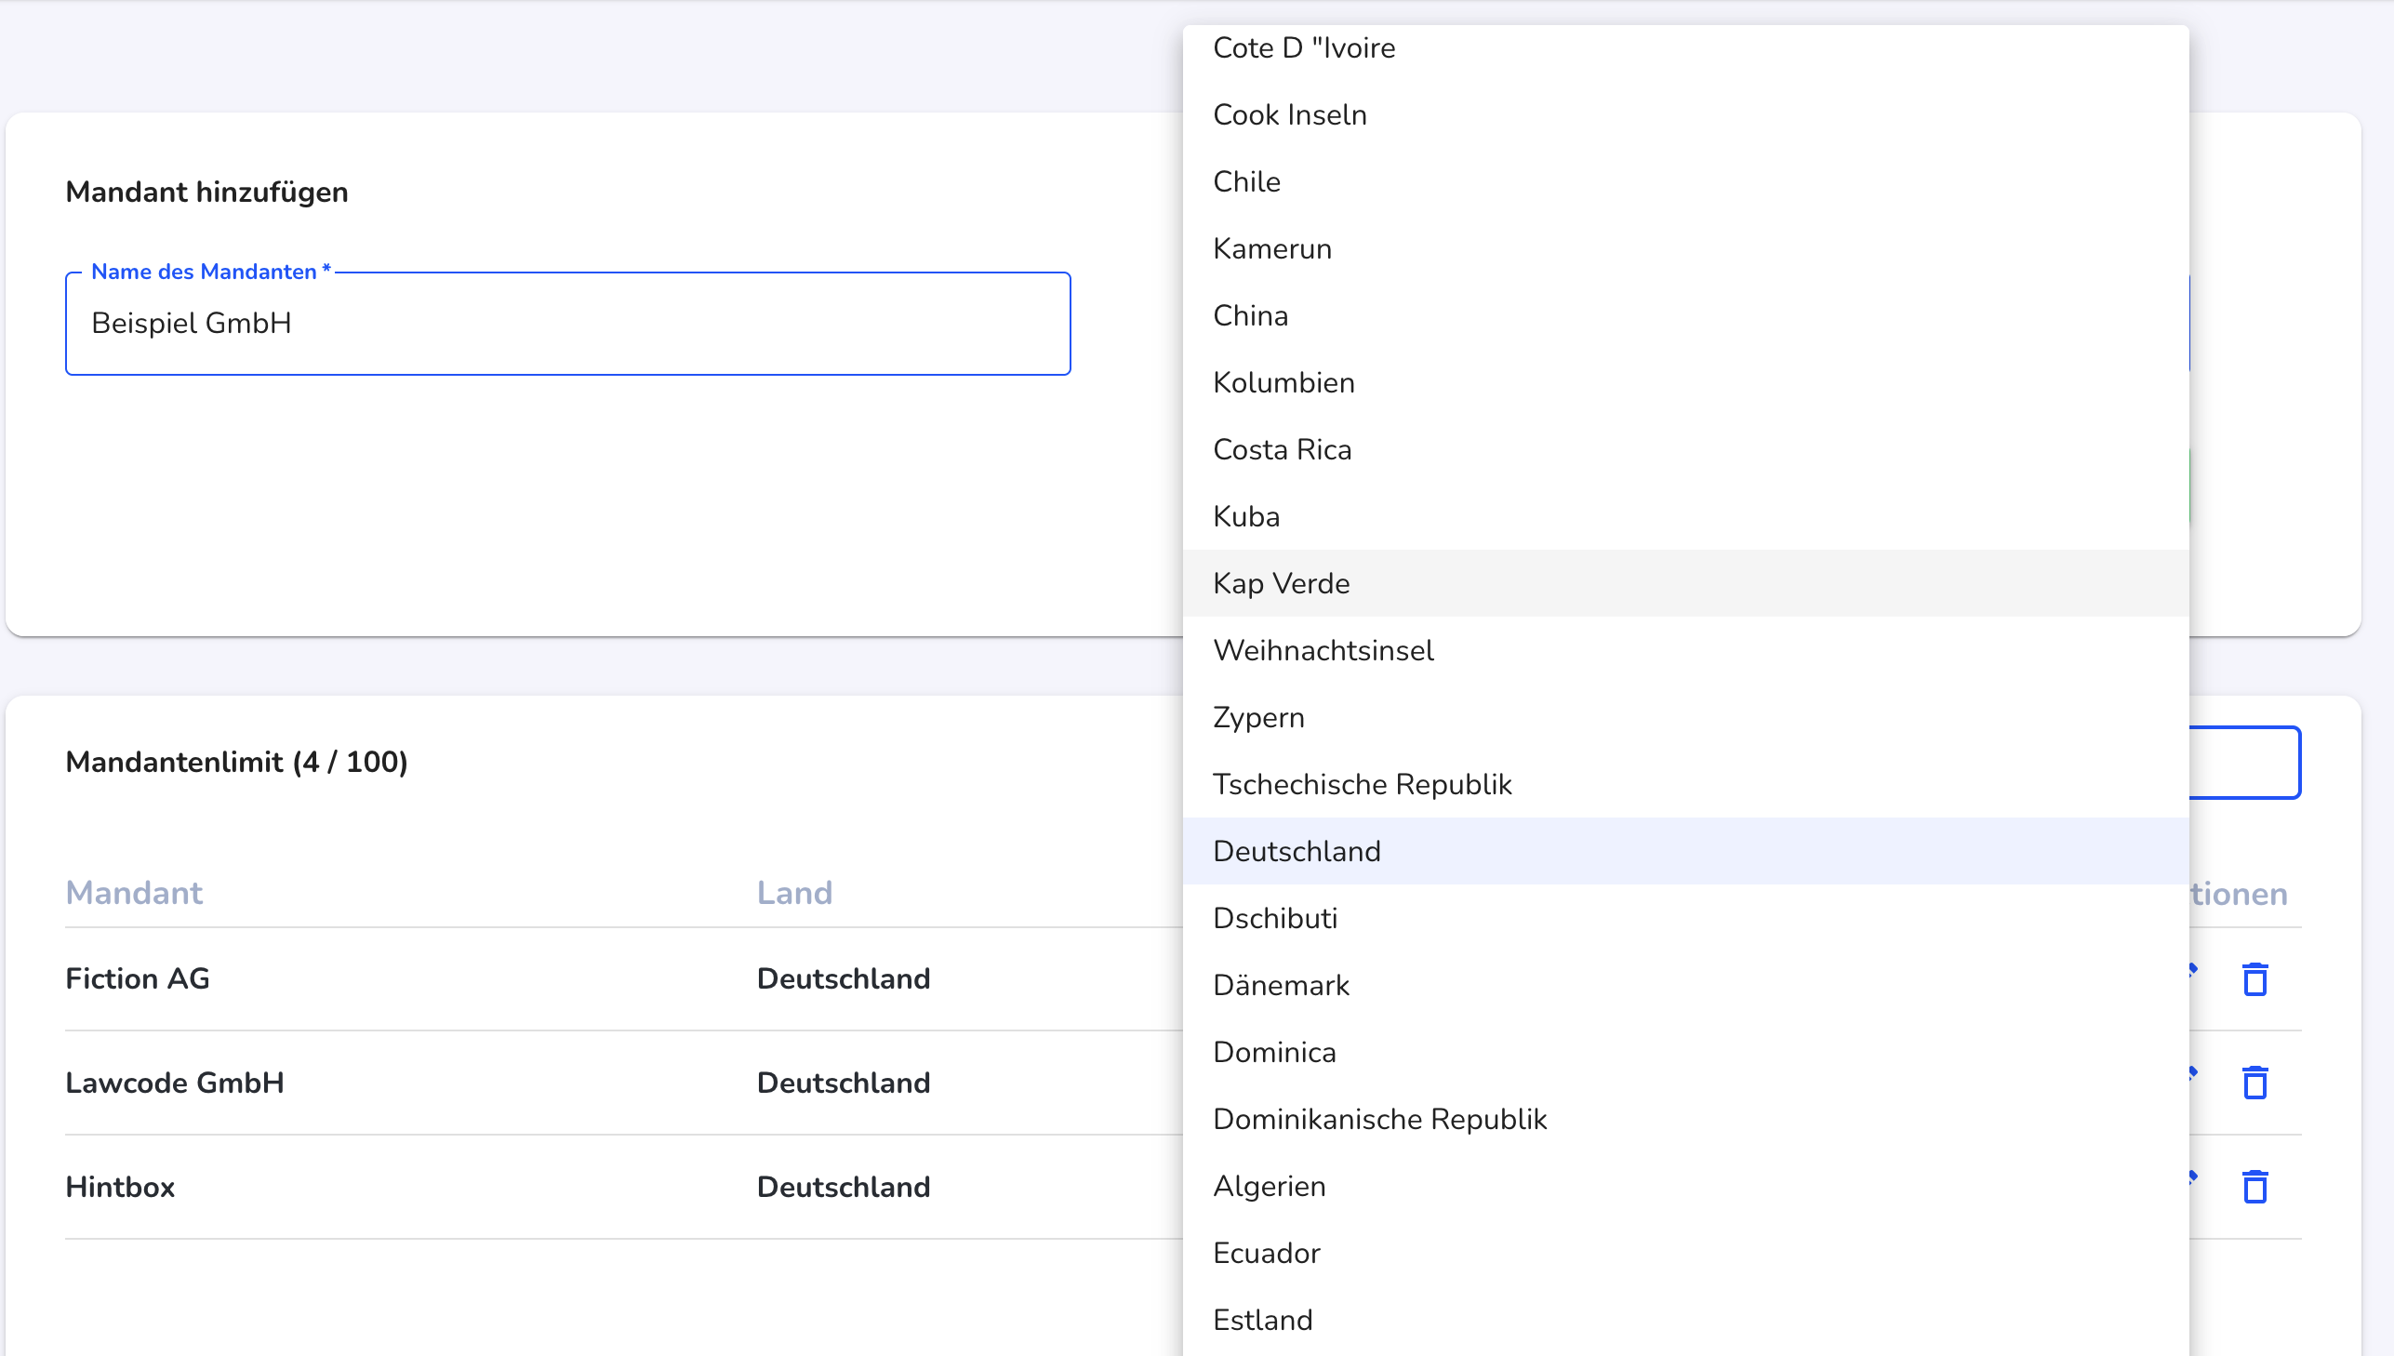Select Dschibuti from the list

coord(1685,918)
